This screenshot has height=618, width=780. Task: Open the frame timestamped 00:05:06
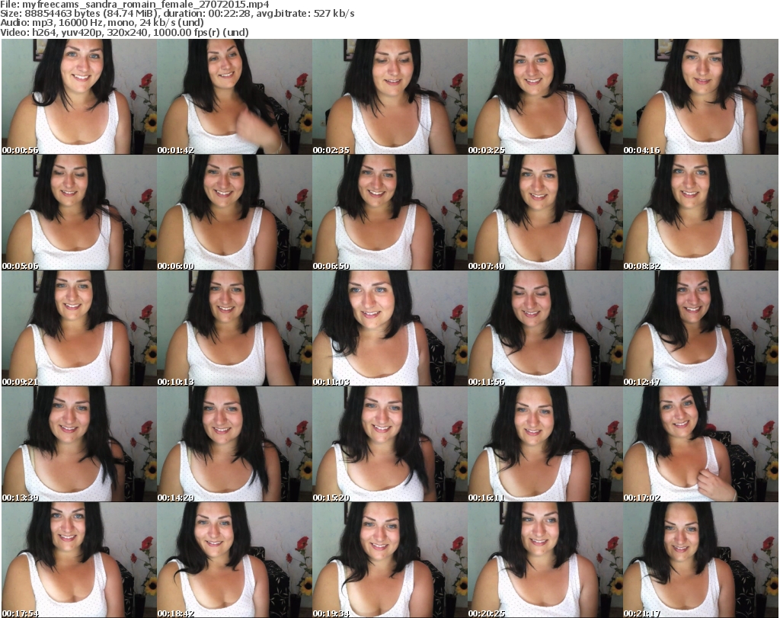[x=79, y=213]
